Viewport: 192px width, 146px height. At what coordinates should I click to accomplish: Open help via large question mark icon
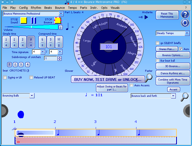pos(185,14)
